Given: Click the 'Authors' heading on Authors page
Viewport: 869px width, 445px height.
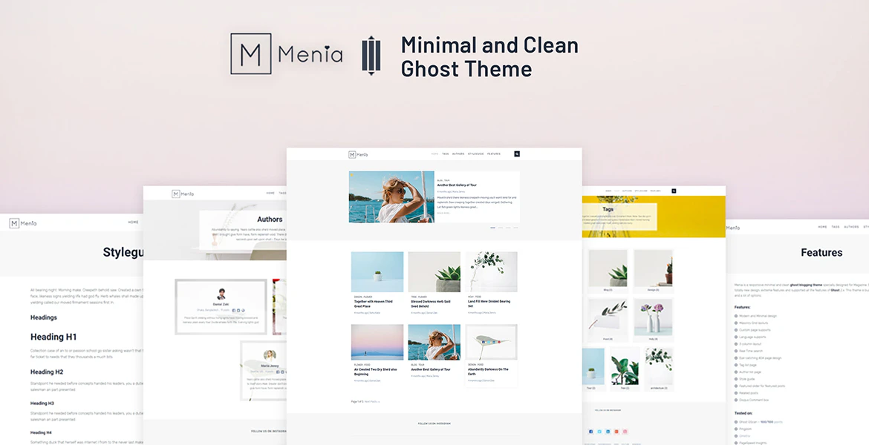Looking at the screenshot, I should 270,220.
